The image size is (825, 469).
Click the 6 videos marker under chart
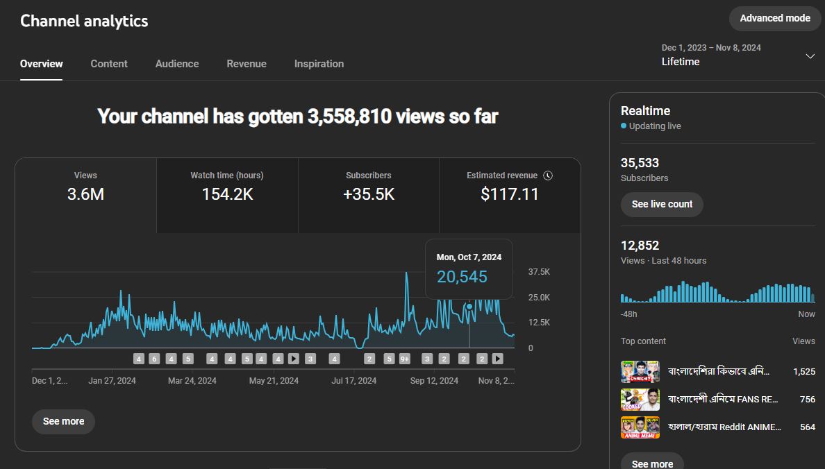(154, 359)
